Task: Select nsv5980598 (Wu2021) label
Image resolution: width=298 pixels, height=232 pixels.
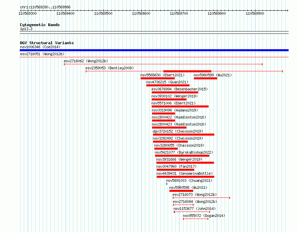Action: click(188, 187)
